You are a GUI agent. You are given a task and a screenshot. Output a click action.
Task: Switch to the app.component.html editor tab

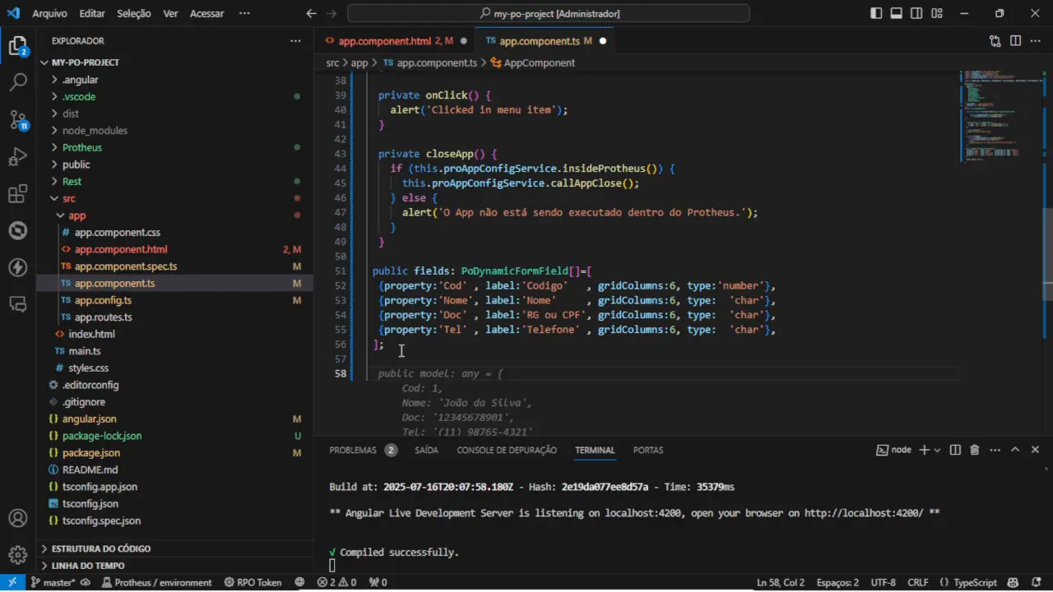pyautogui.click(x=384, y=40)
